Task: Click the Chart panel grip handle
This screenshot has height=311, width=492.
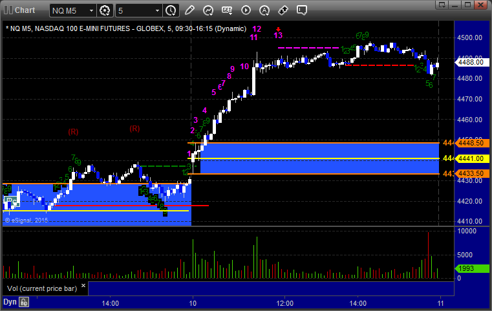Action: pyautogui.click(x=8, y=10)
